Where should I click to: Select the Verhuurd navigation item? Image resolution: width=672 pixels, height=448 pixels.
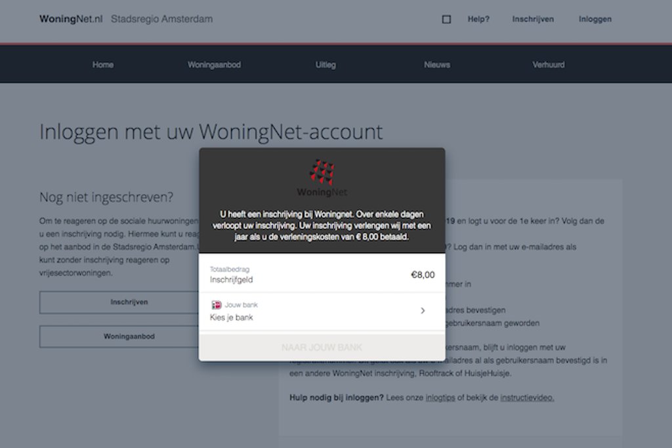pyautogui.click(x=549, y=65)
